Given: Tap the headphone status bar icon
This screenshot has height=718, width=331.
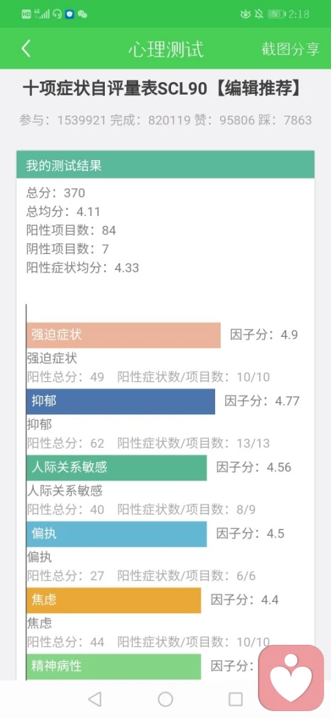Looking at the screenshot, I should pyautogui.click(x=58, y=14).
